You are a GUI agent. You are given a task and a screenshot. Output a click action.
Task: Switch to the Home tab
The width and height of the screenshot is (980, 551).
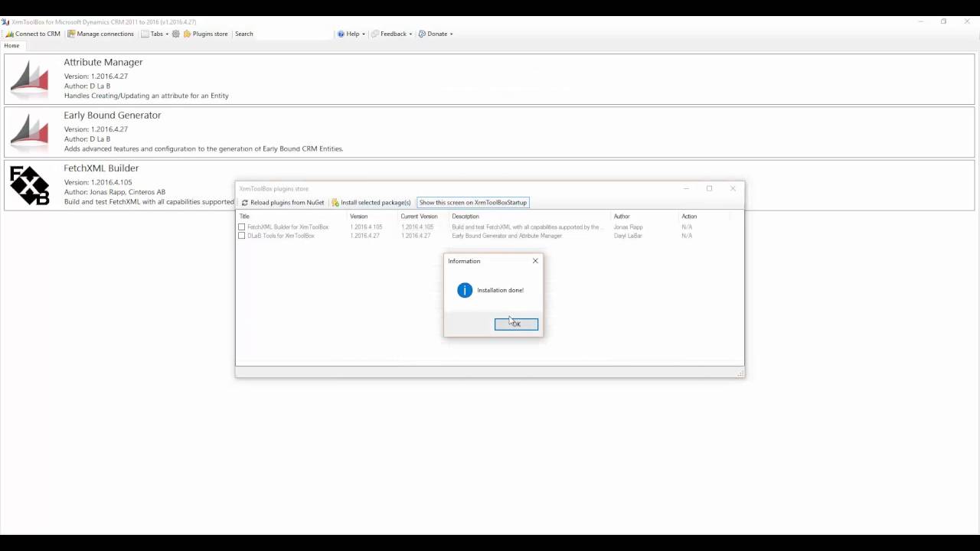tap(11, 46)
